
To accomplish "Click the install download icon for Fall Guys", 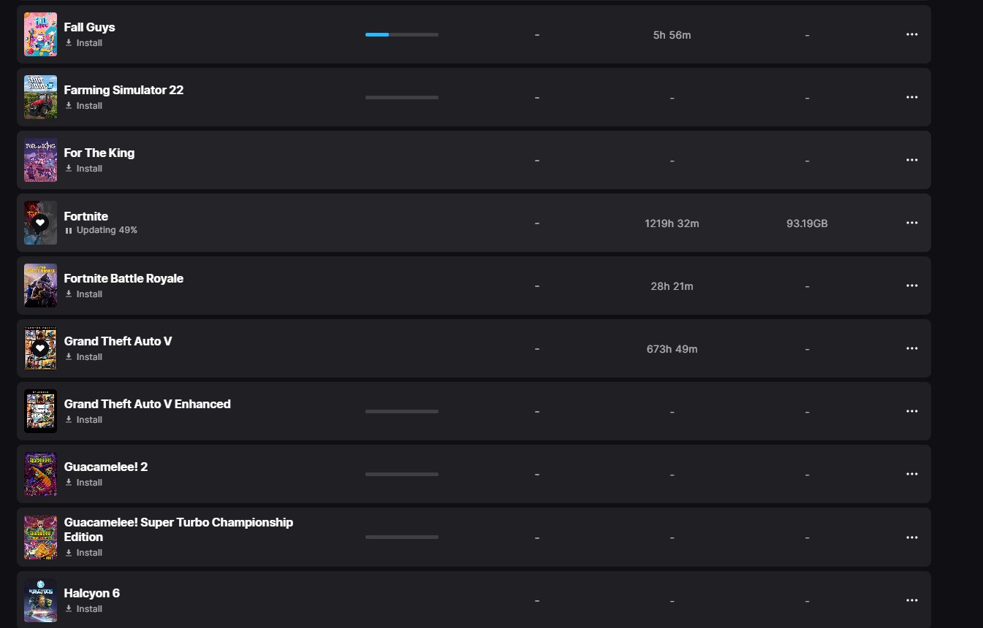I will [69, 43].
